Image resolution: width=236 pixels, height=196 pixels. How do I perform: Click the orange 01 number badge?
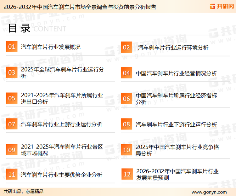pyautogui.click(x=12, y=47)
